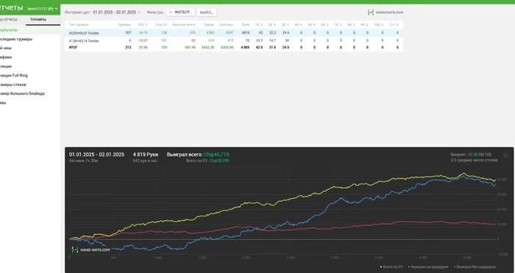Toggle Выиграл без шоудауна legend entry
This screenshot has width=515, height=273.
click(475, 267)
